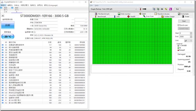Click status icon for attribute 09 row
This screenshot has height=111, width=196.
(x=3, y=57)
